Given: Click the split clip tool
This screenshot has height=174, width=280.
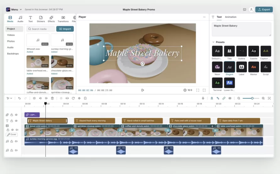Looking at the screenshot, I should pyautogui.click(x=34, y=98).
